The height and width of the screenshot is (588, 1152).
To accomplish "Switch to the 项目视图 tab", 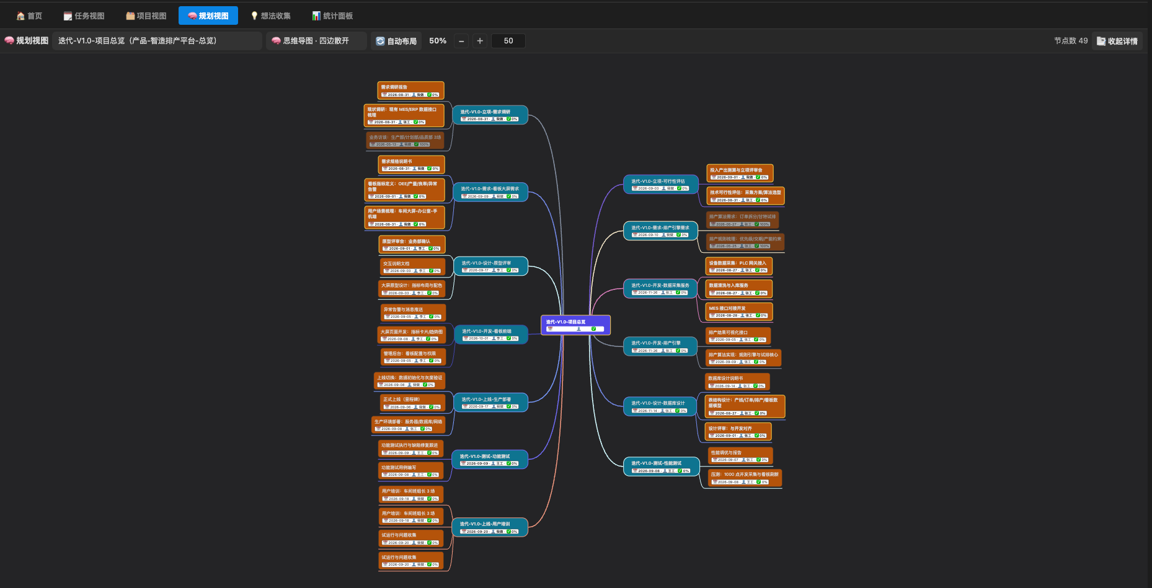I will point(146,15).
